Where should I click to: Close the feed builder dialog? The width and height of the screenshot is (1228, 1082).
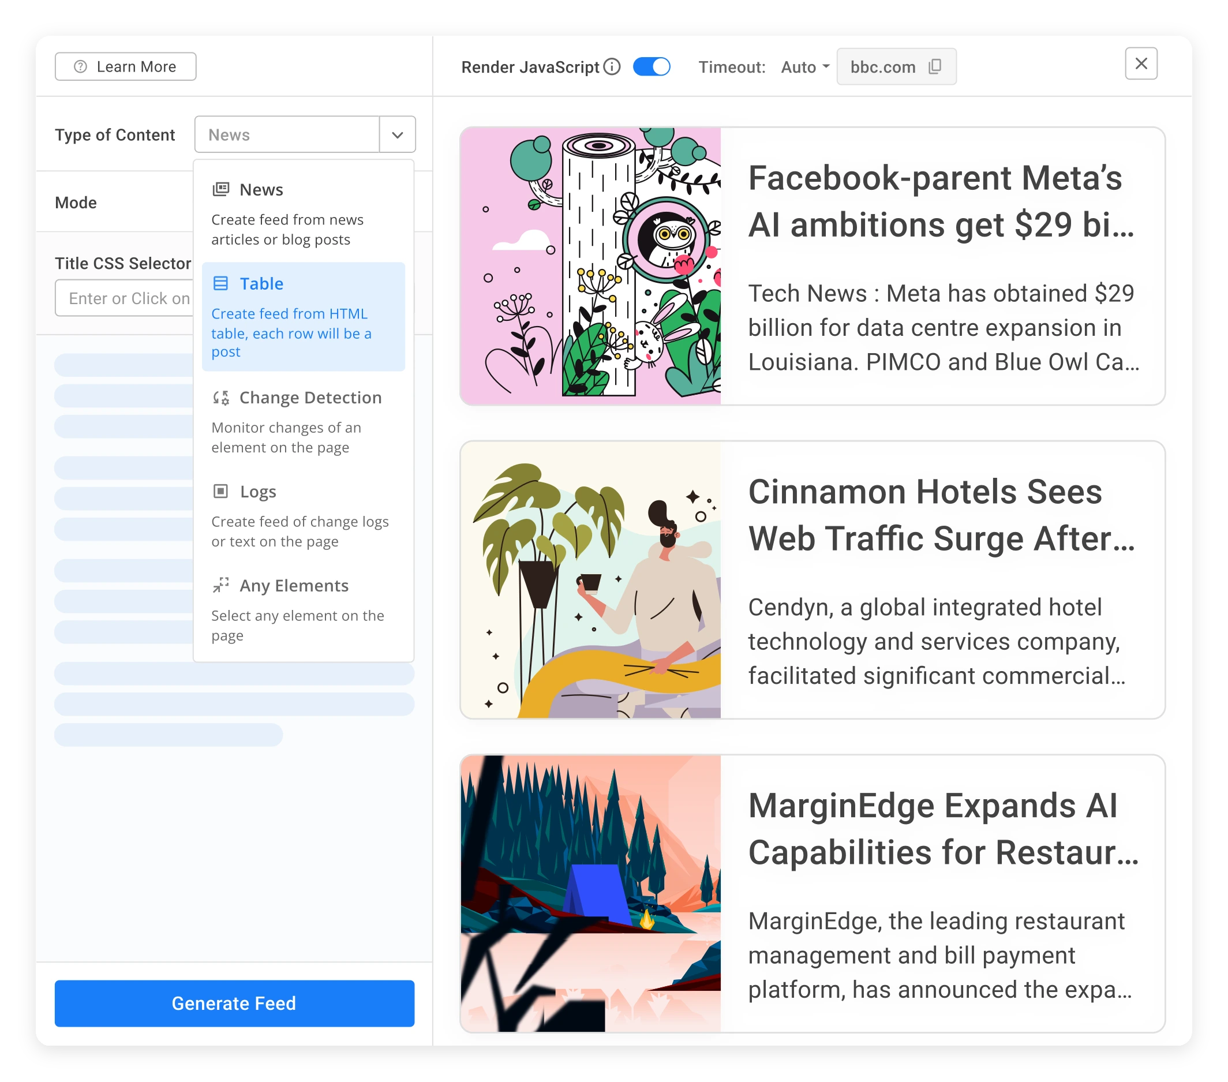[1140, 63]
